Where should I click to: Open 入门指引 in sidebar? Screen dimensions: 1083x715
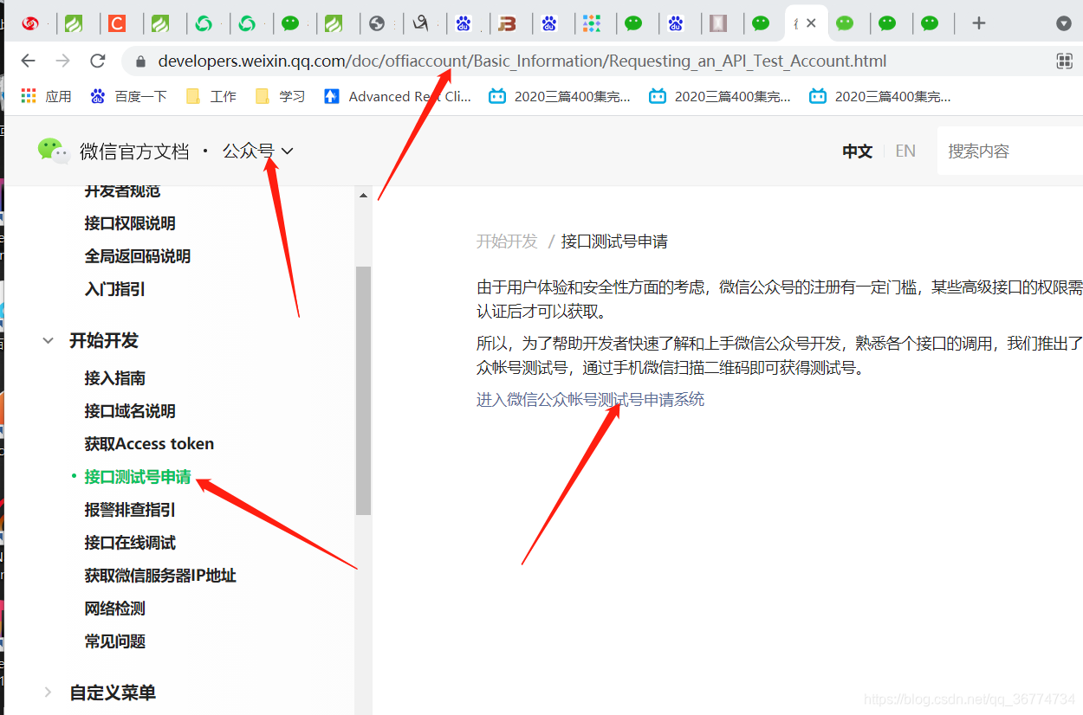pyautogui.click(x=114, y=289)
